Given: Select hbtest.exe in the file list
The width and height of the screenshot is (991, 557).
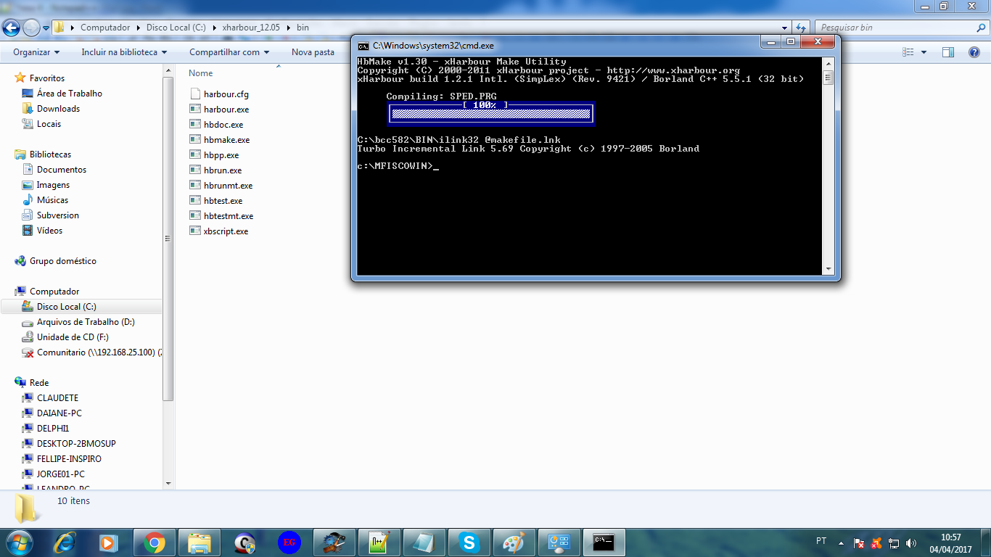Looking at the screenshot, I should [223, 201].
